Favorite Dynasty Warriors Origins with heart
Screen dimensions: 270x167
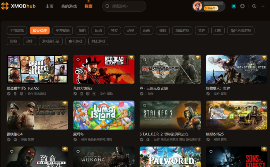144,60
